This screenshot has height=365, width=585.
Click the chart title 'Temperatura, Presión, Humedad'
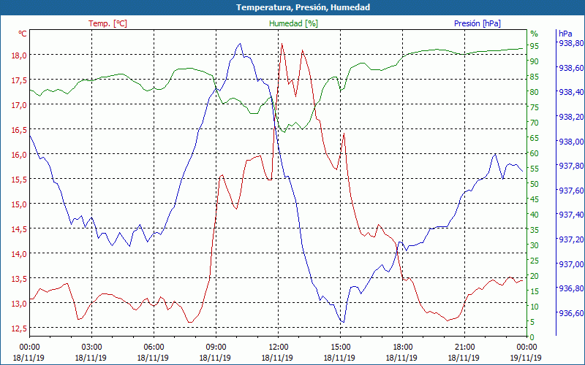pyautogui.click(x=303, y=7)
